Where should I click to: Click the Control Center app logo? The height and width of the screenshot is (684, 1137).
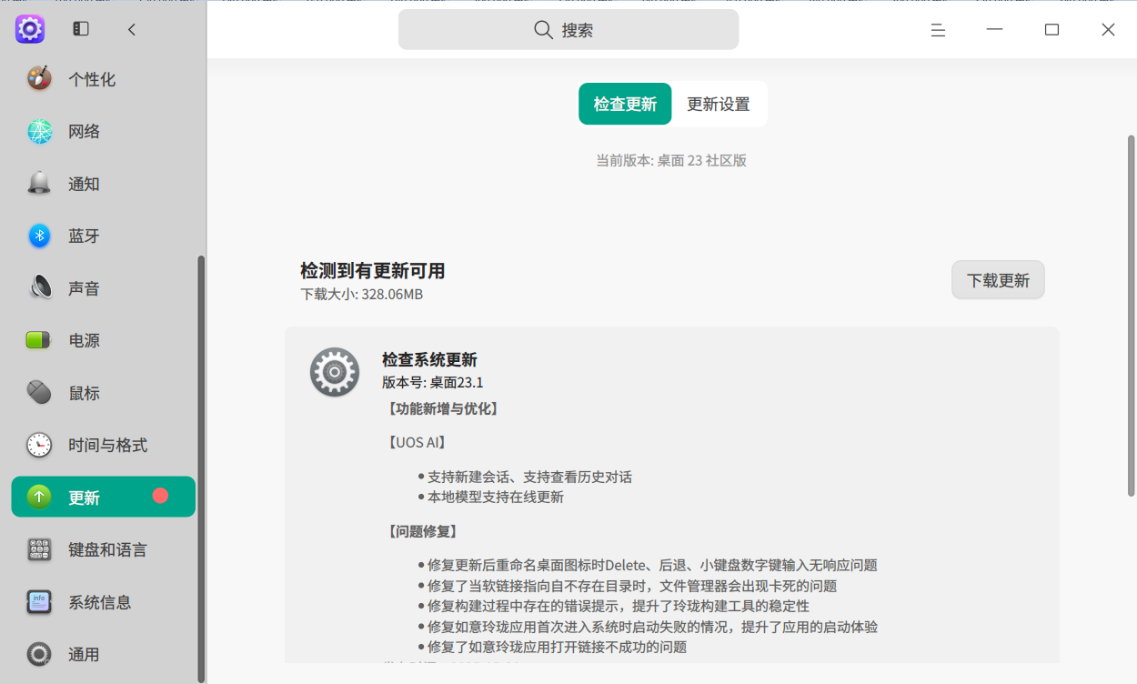click(30, 29)
